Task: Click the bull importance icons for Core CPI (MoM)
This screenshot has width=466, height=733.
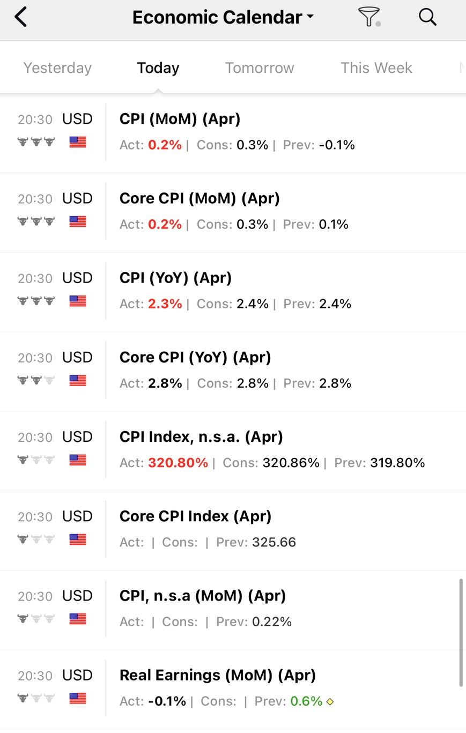Action: (x=36, y=221)
